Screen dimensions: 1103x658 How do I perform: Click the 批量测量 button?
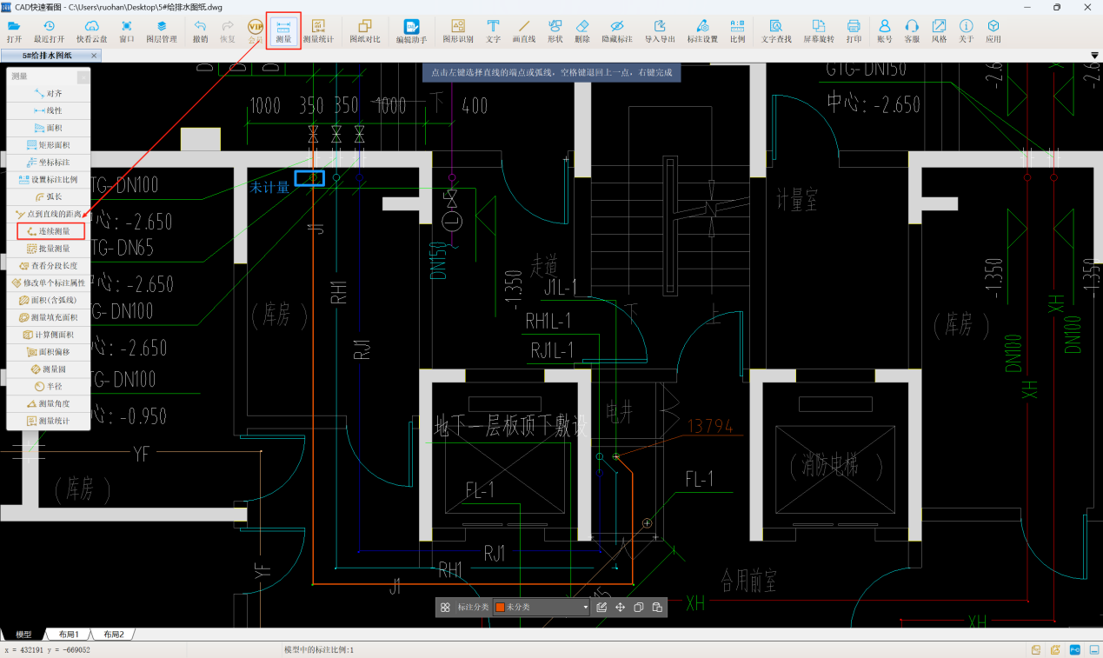(49, 249)
